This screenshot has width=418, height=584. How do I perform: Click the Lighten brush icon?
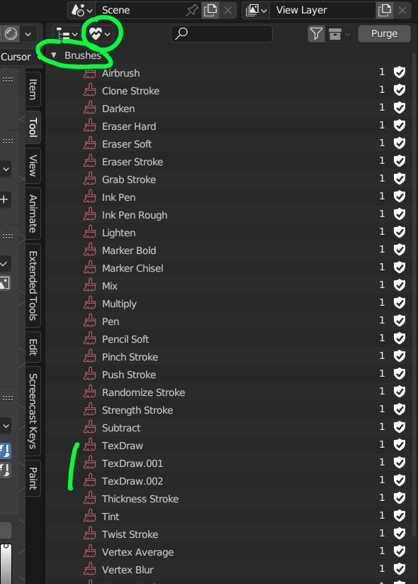pos(90,233)
